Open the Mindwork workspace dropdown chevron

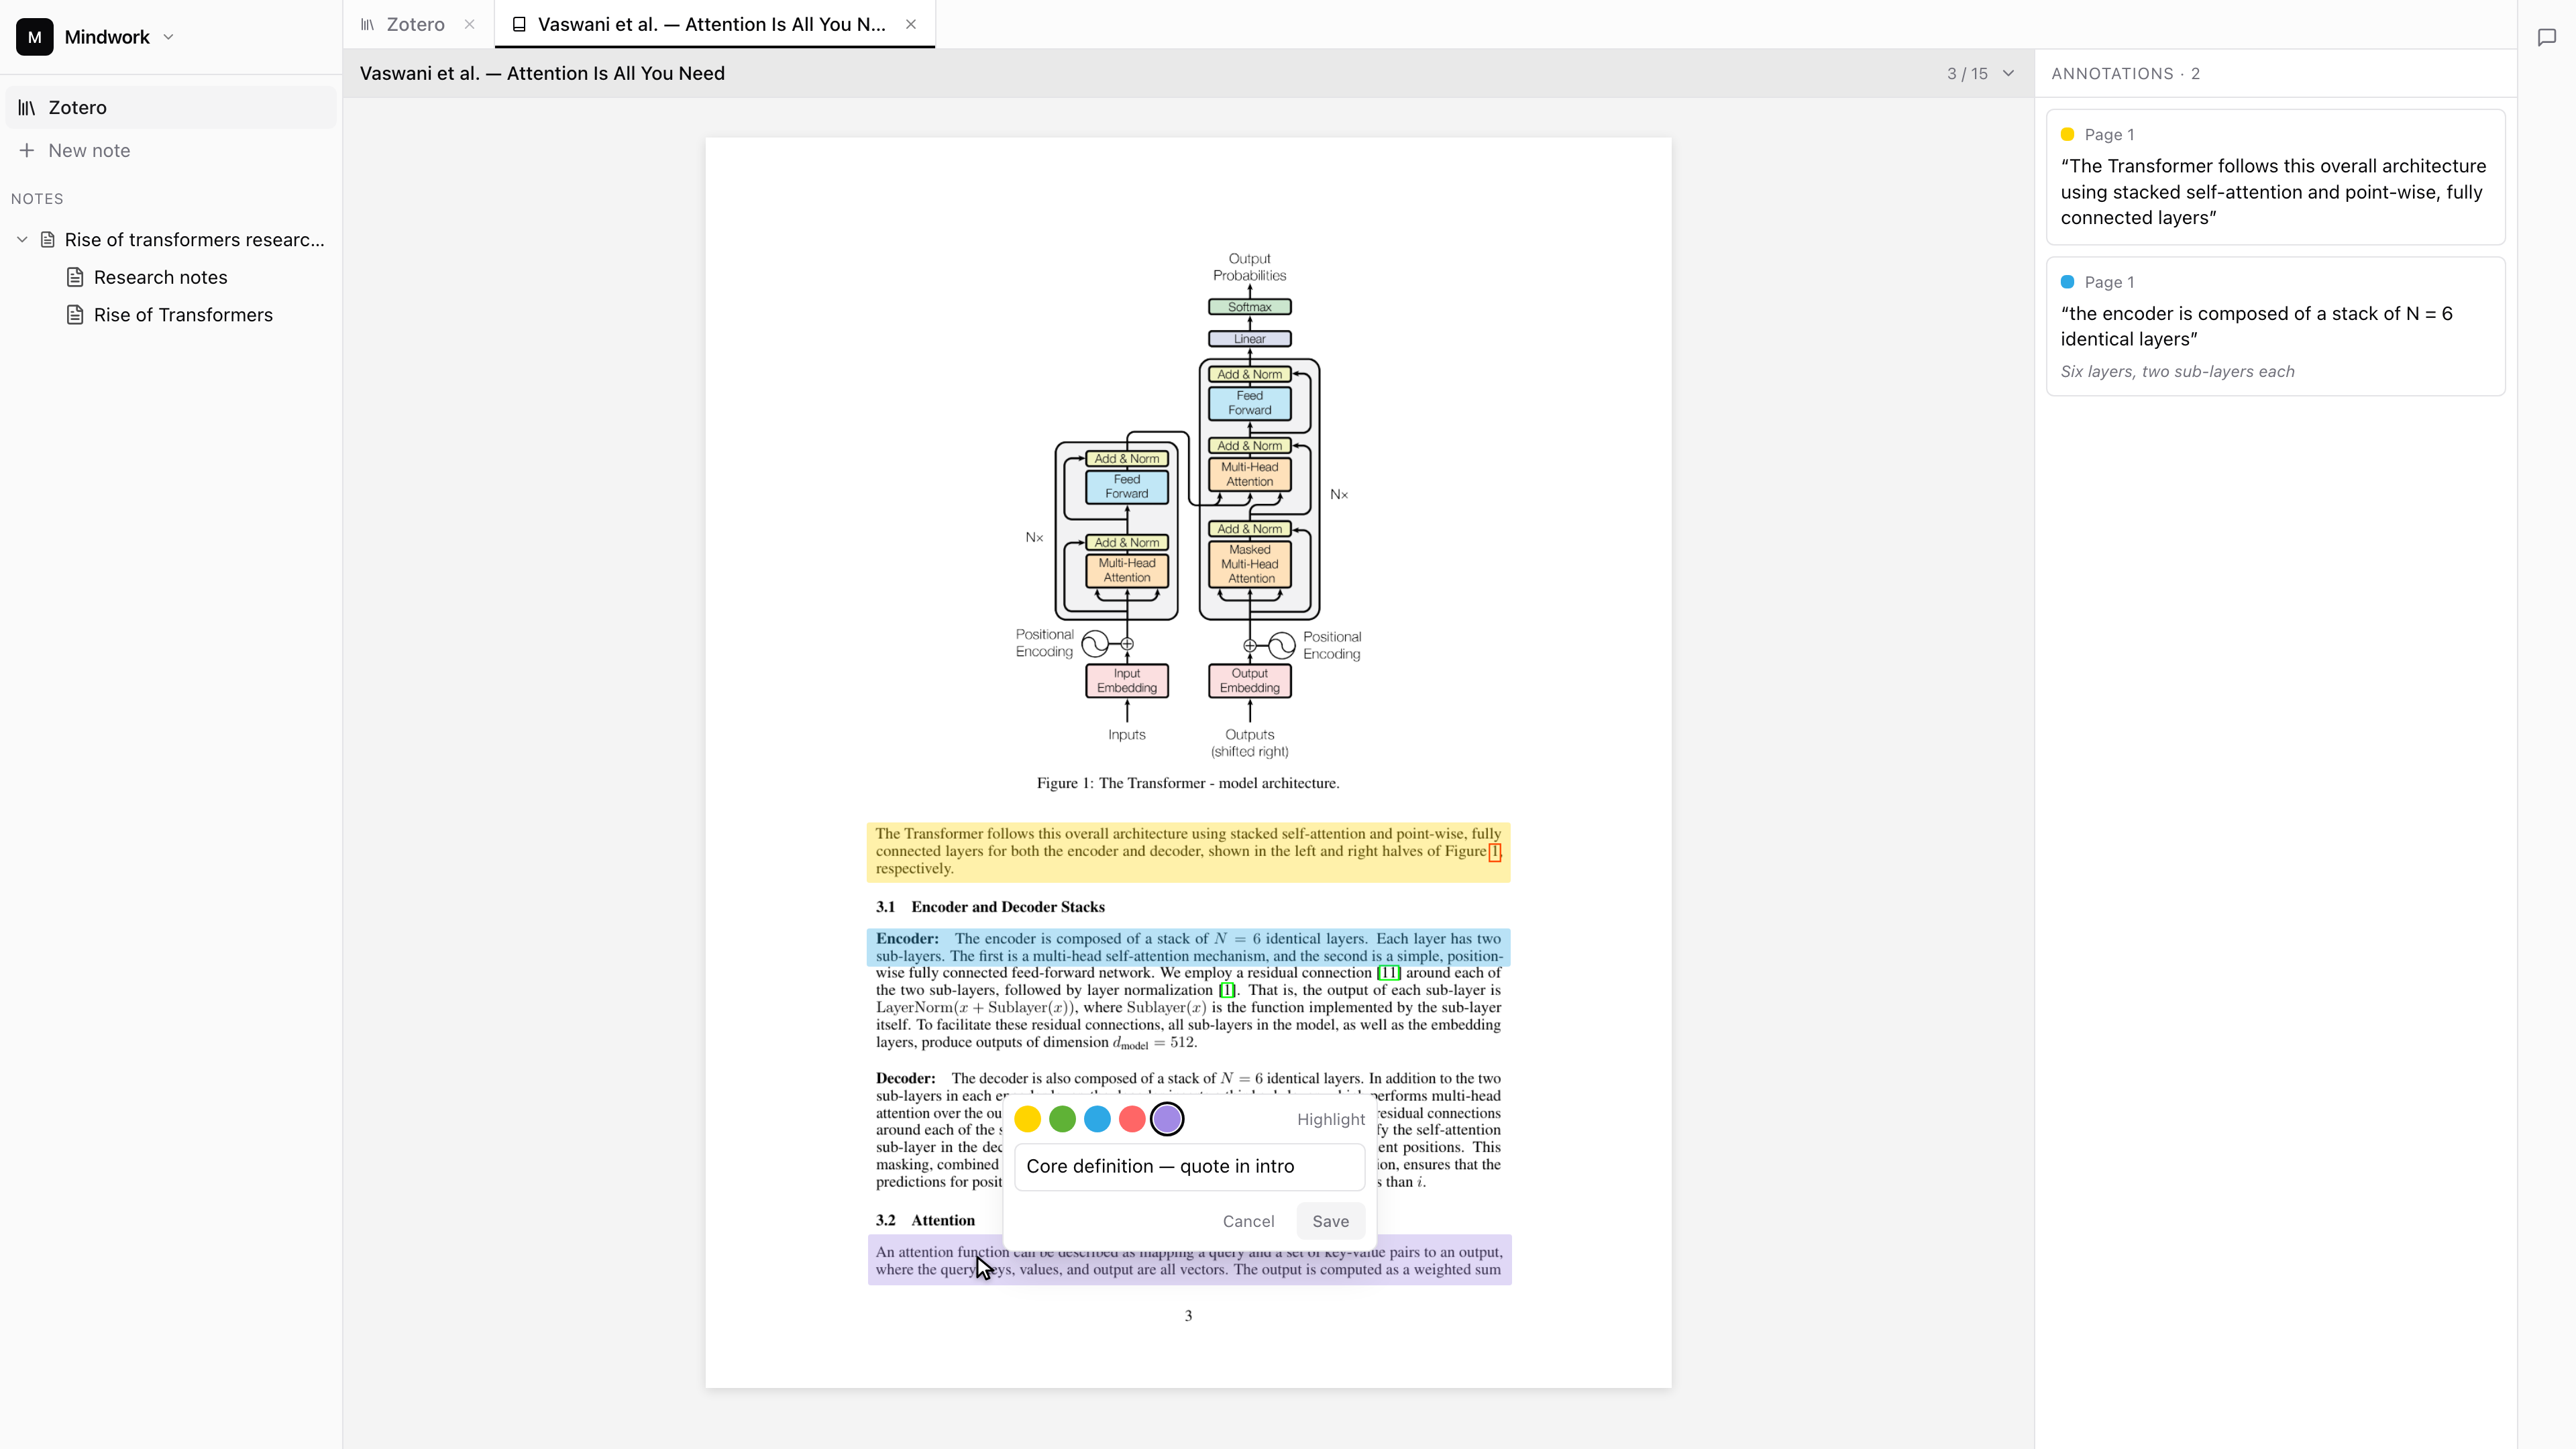[x=168, y=37]
